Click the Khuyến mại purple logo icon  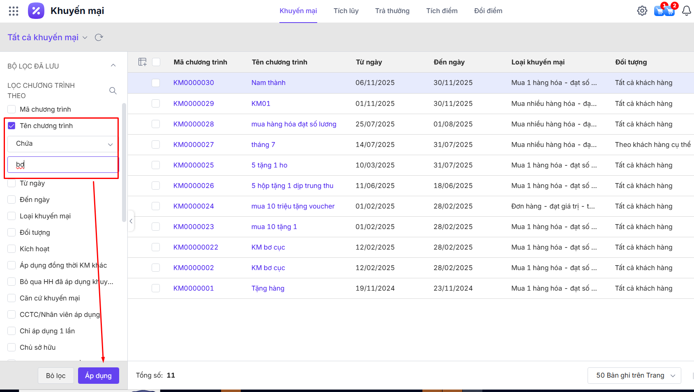[36, 11]
